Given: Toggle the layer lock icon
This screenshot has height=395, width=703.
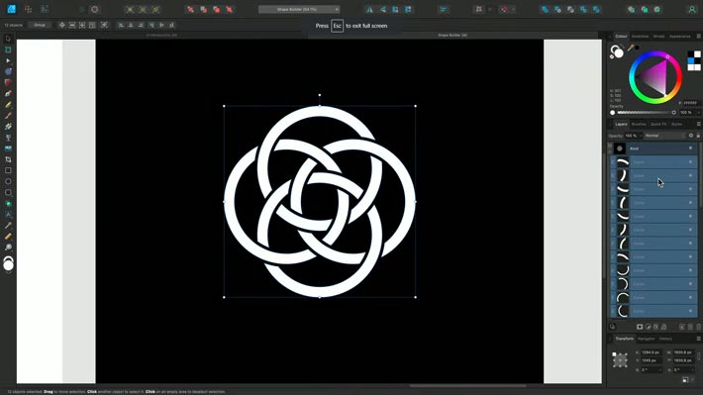Looking at the screenshot, I should tap(698, 136).
